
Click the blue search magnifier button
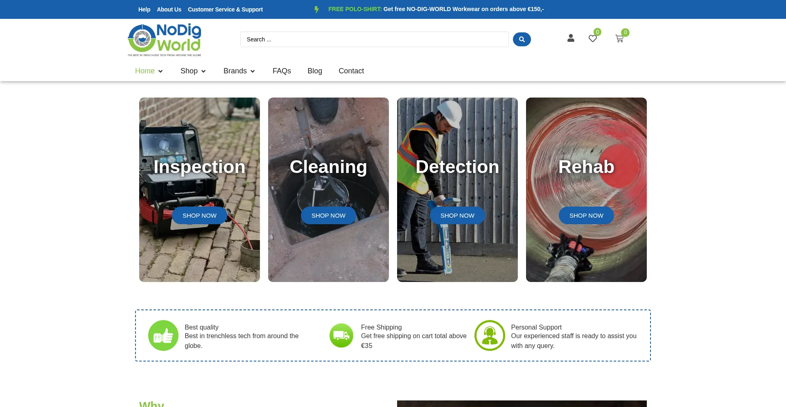click(x=522, y=39)
